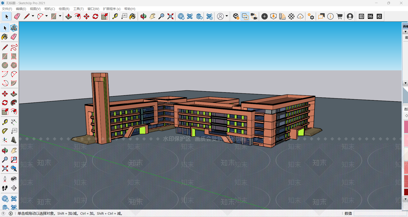Screen dimensions: 408x217
Task: Select the Look Around eye tool
Action: point(14,179)
